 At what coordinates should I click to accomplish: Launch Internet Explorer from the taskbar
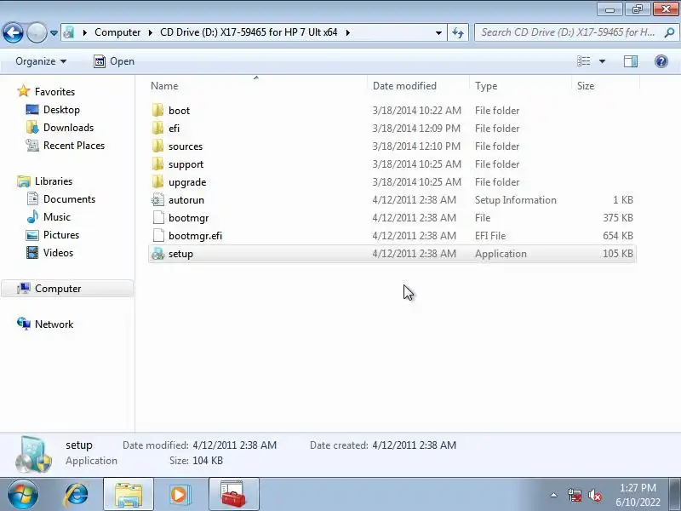coord(76,495)
